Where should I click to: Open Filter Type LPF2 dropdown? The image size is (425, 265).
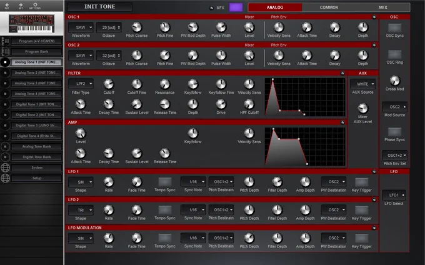click(x=81, y=84)
